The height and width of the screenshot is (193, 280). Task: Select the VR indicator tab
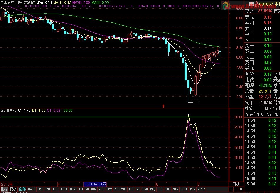point(87,189)
